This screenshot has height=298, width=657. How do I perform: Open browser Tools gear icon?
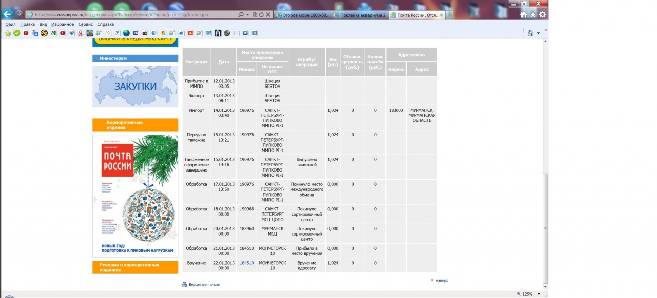(542, 15)
